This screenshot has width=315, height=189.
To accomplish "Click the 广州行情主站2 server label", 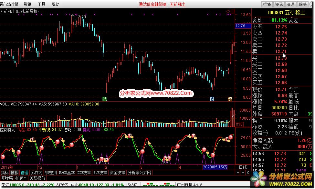I will [x=189, y=184].
